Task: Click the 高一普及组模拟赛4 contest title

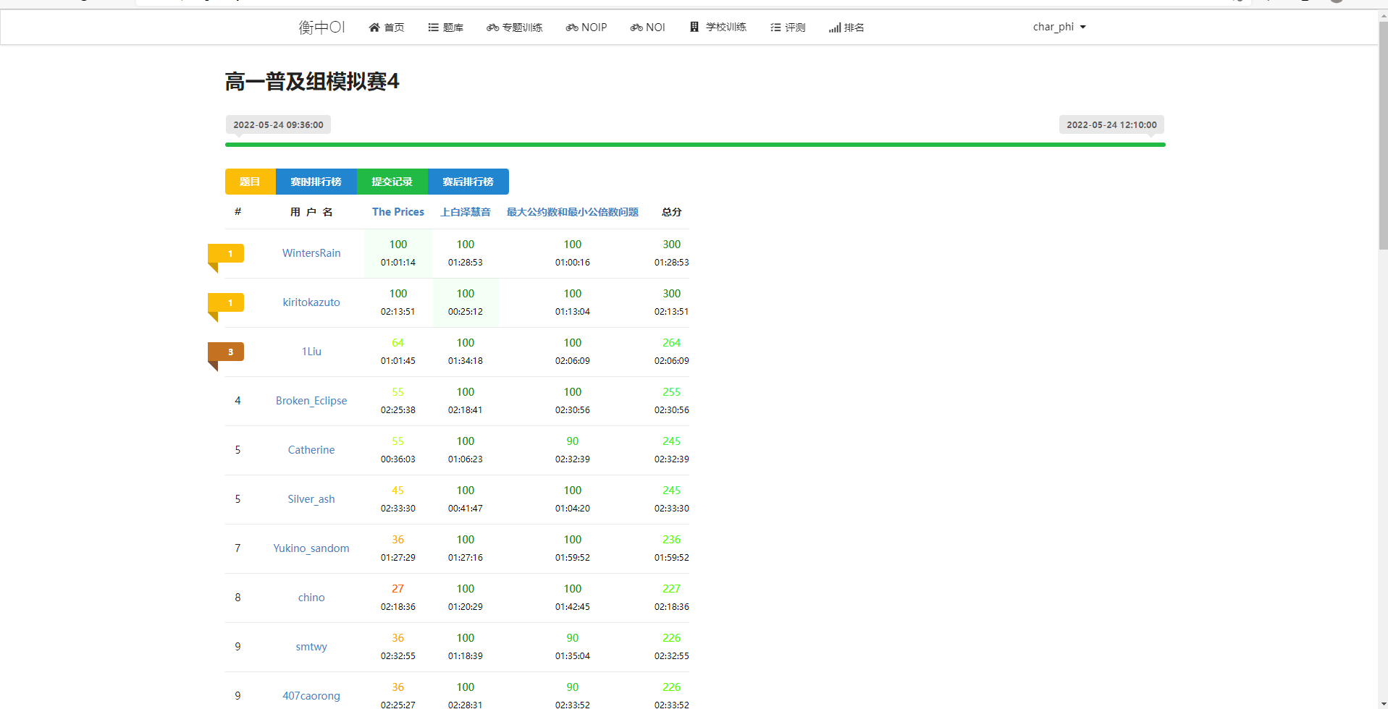Action: pos(312,81)
